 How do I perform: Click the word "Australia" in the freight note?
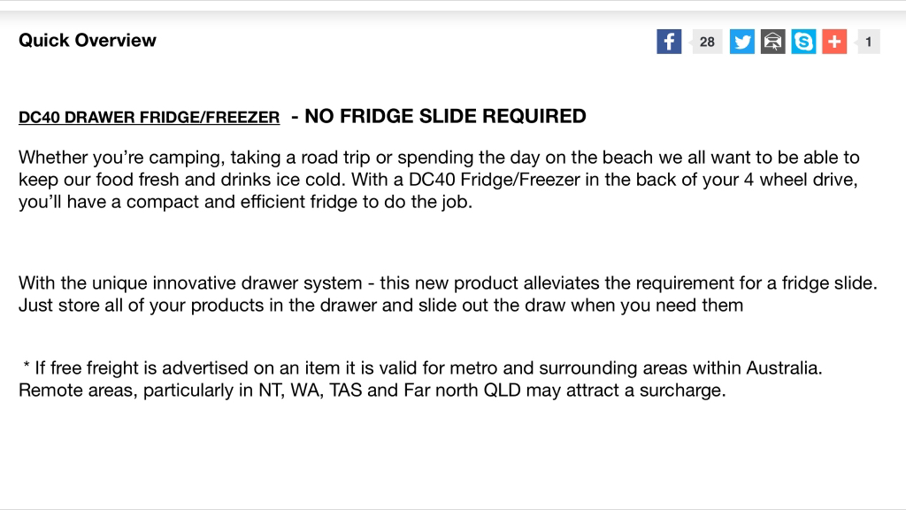(784, 368)
